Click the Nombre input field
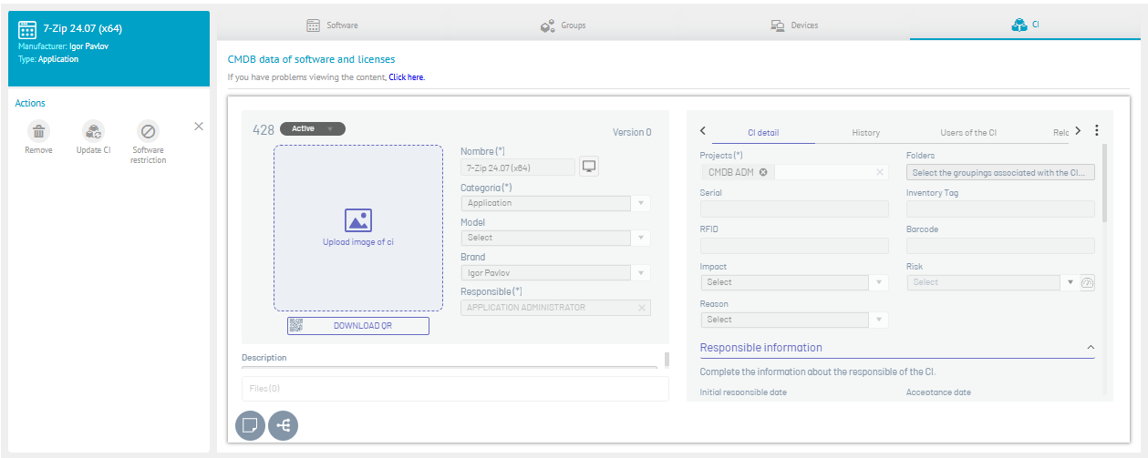This screenshot has height=458, width=1148. [518, 168]
